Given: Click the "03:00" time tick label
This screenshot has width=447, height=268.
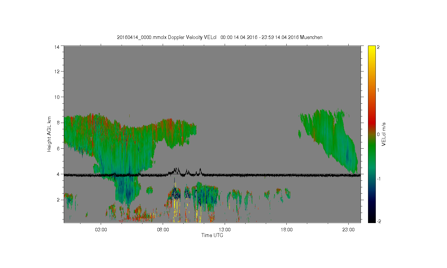Looking at the screenshot, I should point(101,230).
